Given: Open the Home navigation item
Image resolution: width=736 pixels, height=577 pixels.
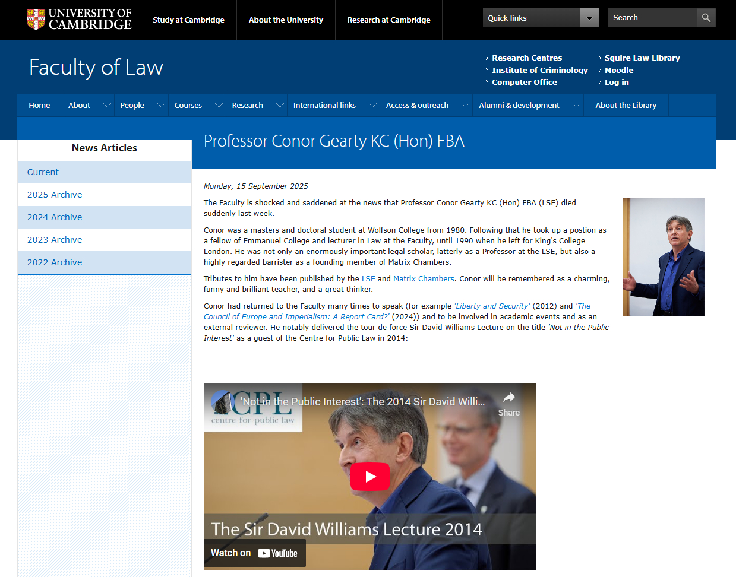Looking at the screenshot, I should pyautogui.click(x=39, y=105).
